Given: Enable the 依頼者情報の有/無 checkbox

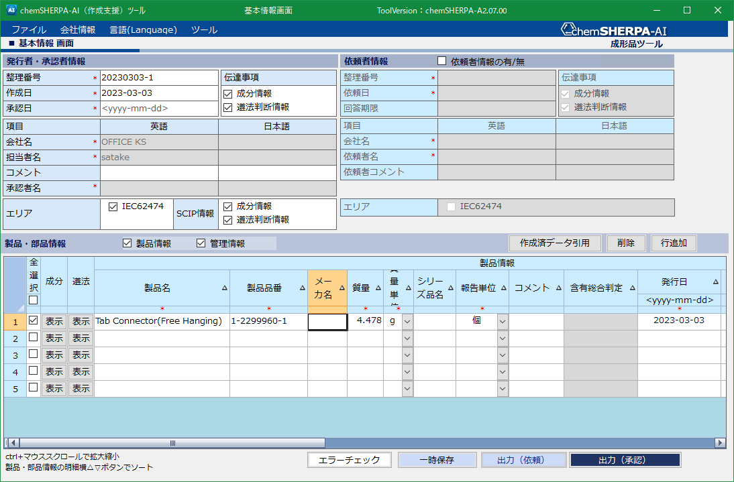Looking at the screenshot, I should pyautogui.click(x=441, y=61).
